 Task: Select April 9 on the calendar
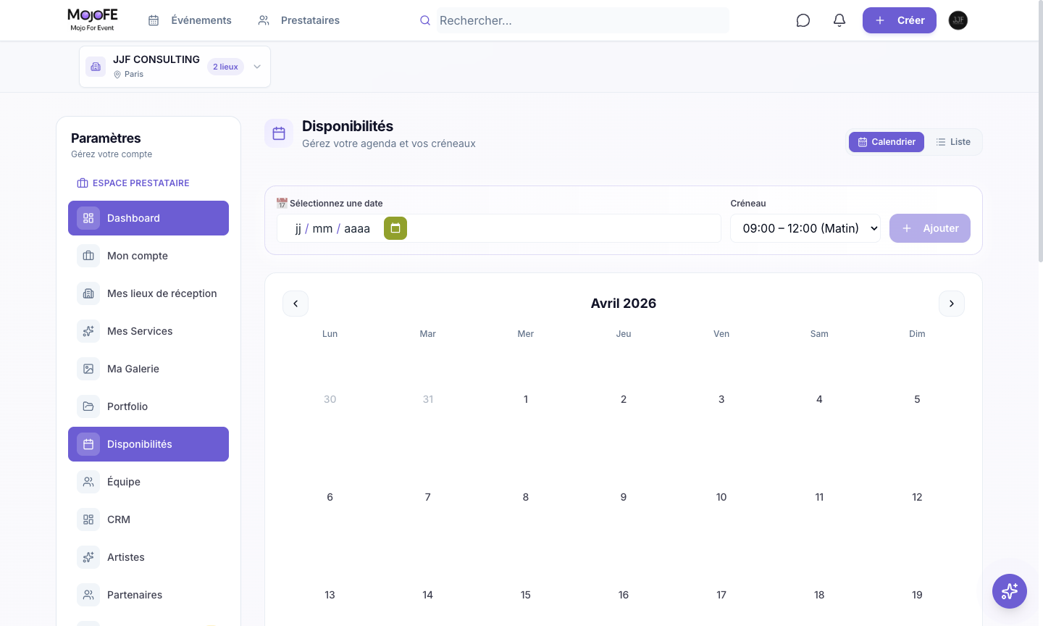tap(624, 497)
